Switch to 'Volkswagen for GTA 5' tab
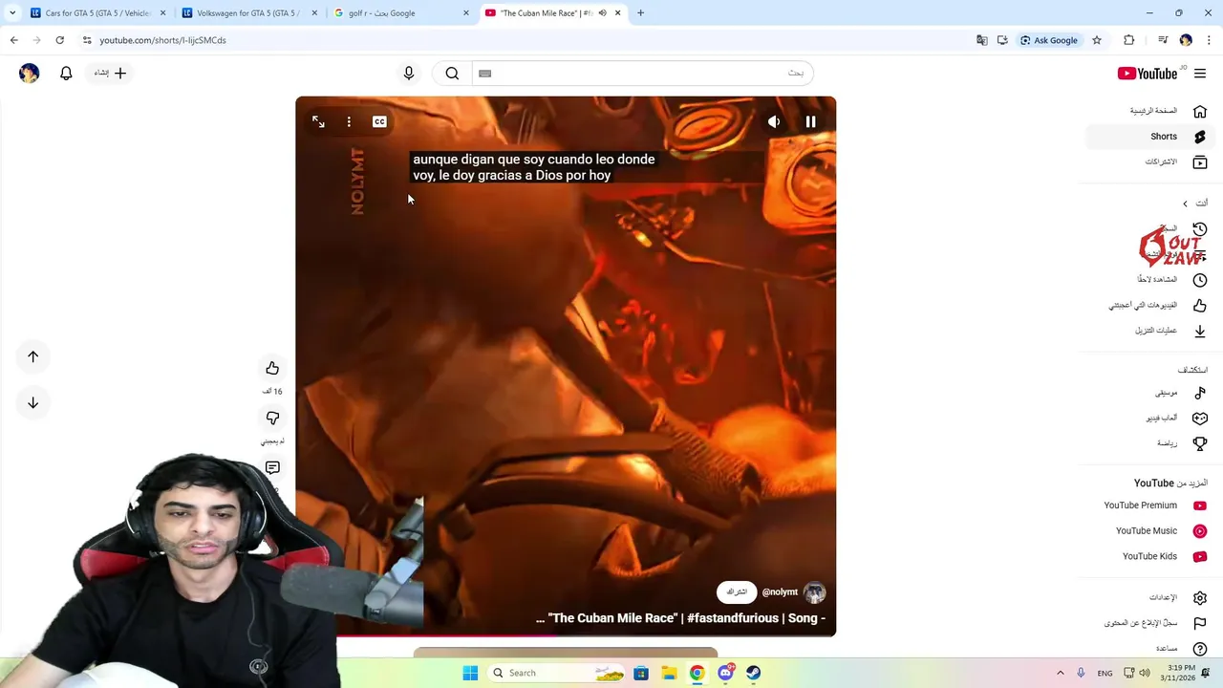Image resolution: width=1223 pixels, height=688 pixels. coord(248,13)
